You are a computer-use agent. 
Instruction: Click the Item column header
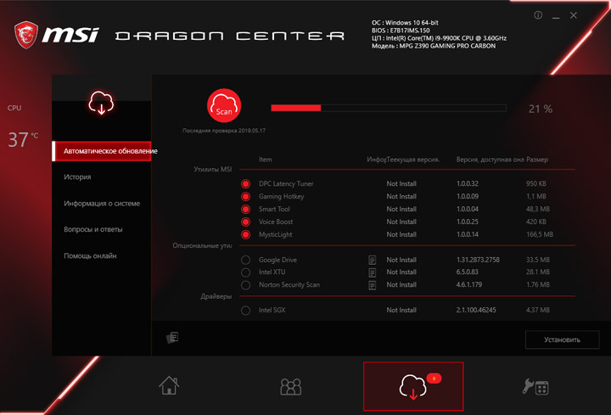click(266, 160)
